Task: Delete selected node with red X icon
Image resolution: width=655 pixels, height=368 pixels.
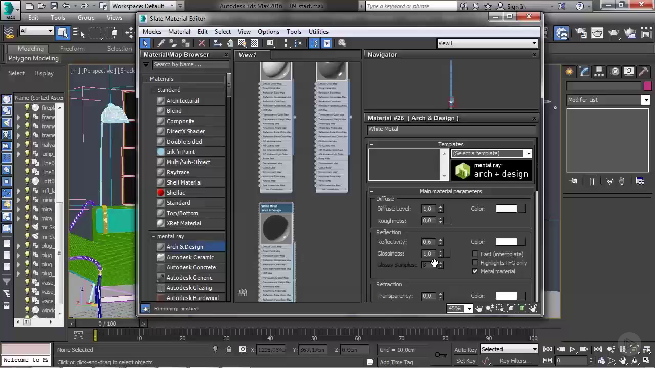Action: (202, 43)
